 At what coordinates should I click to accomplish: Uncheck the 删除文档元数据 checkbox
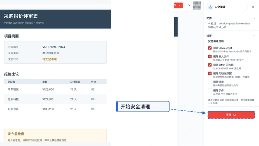[210, 73]
